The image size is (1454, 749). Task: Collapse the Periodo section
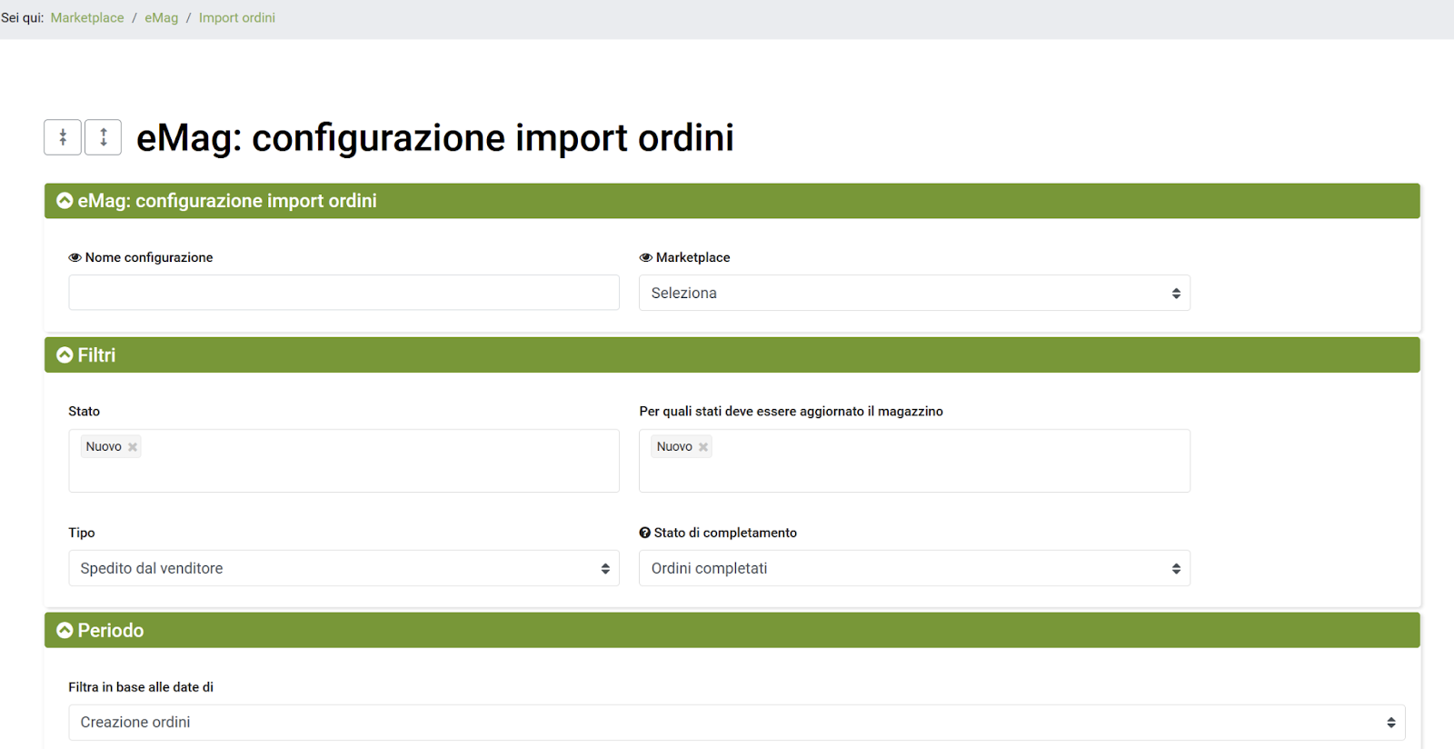65,631
